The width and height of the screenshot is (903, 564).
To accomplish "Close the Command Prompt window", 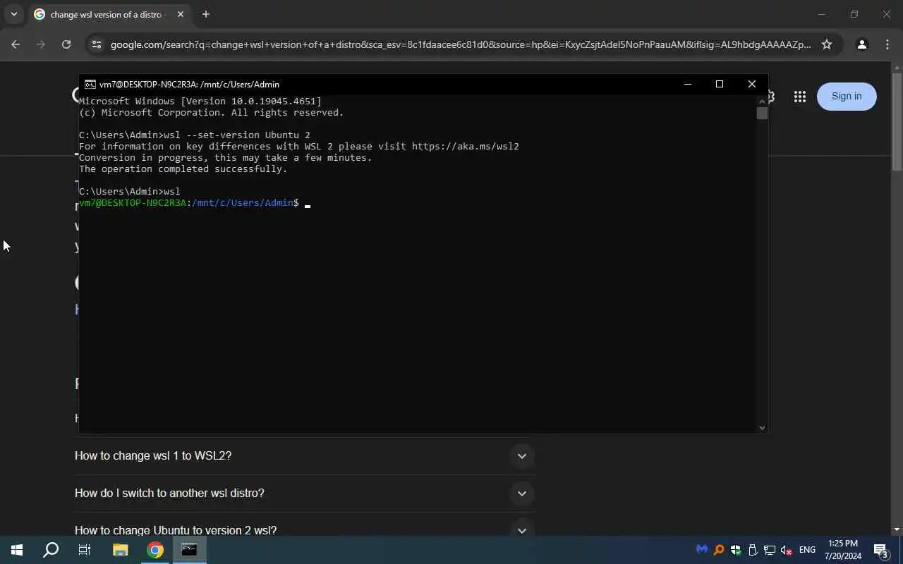I will [752, 84].
